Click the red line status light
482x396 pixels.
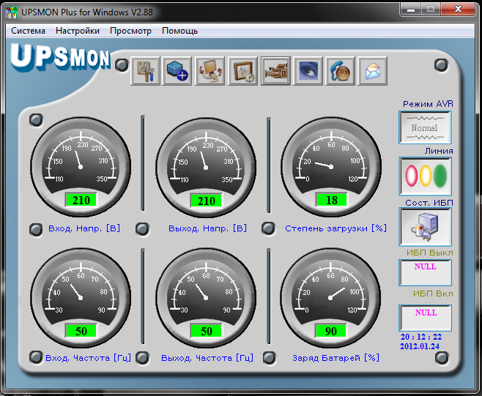point(411,176)
